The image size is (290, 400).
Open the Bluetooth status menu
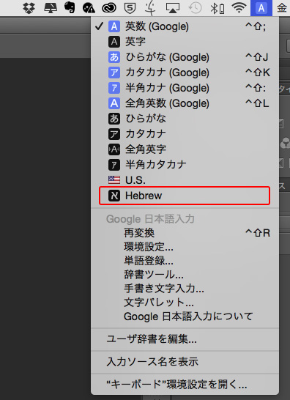(x=218, y=8)
